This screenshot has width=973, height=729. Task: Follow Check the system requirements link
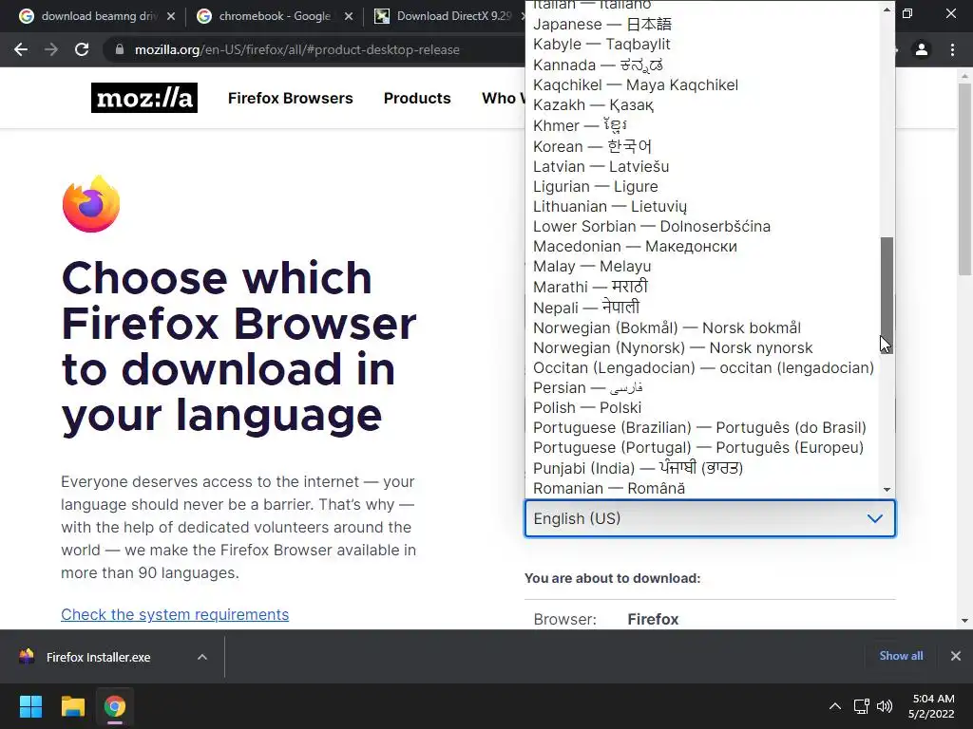point(175,614)
